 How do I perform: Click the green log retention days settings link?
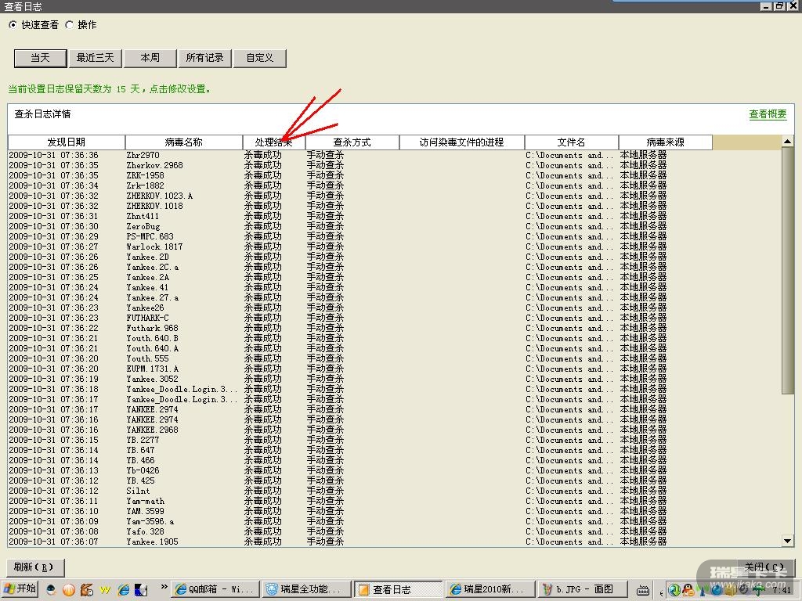[109, 89]
